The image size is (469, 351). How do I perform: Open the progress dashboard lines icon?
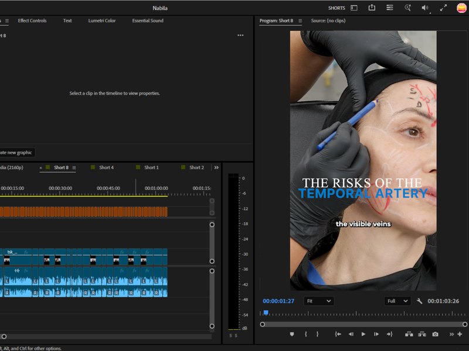pos(389,8)
